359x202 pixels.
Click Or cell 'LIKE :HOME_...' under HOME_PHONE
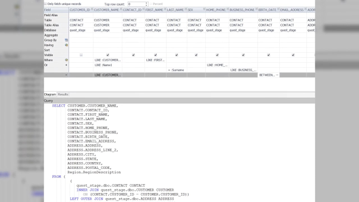pyautogui.click(x=217, y=65)
